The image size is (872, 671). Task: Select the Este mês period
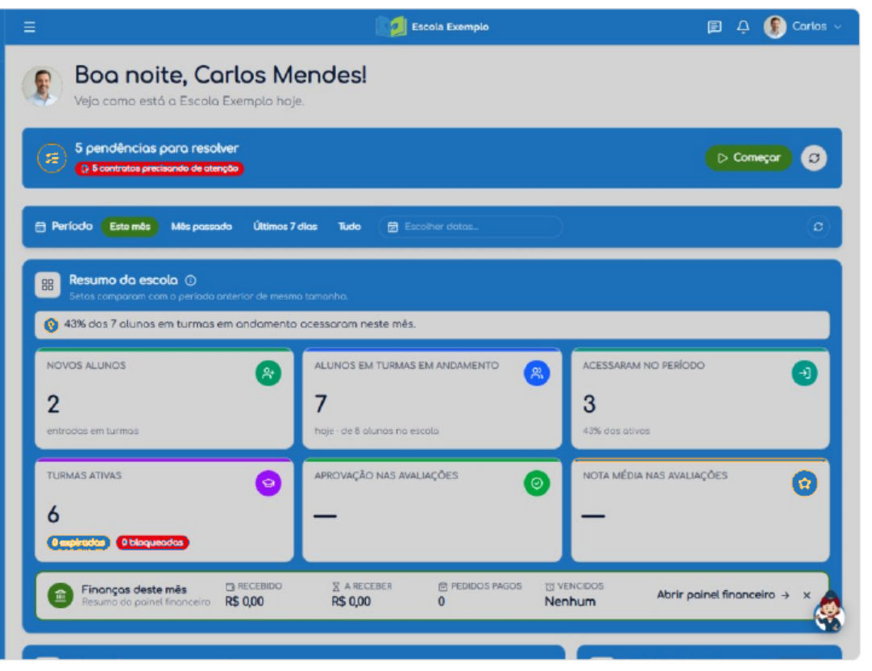pos(130,227)
